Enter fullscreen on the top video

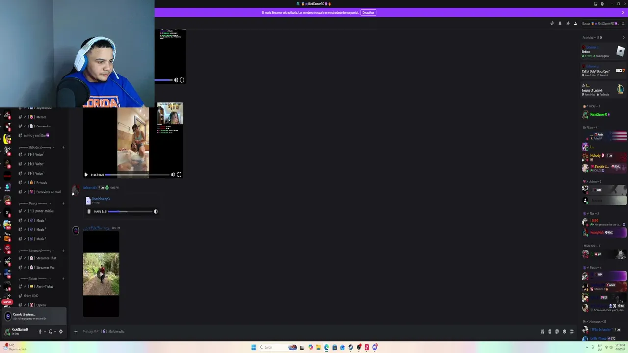pyautogui.click(x=182, y=80)
